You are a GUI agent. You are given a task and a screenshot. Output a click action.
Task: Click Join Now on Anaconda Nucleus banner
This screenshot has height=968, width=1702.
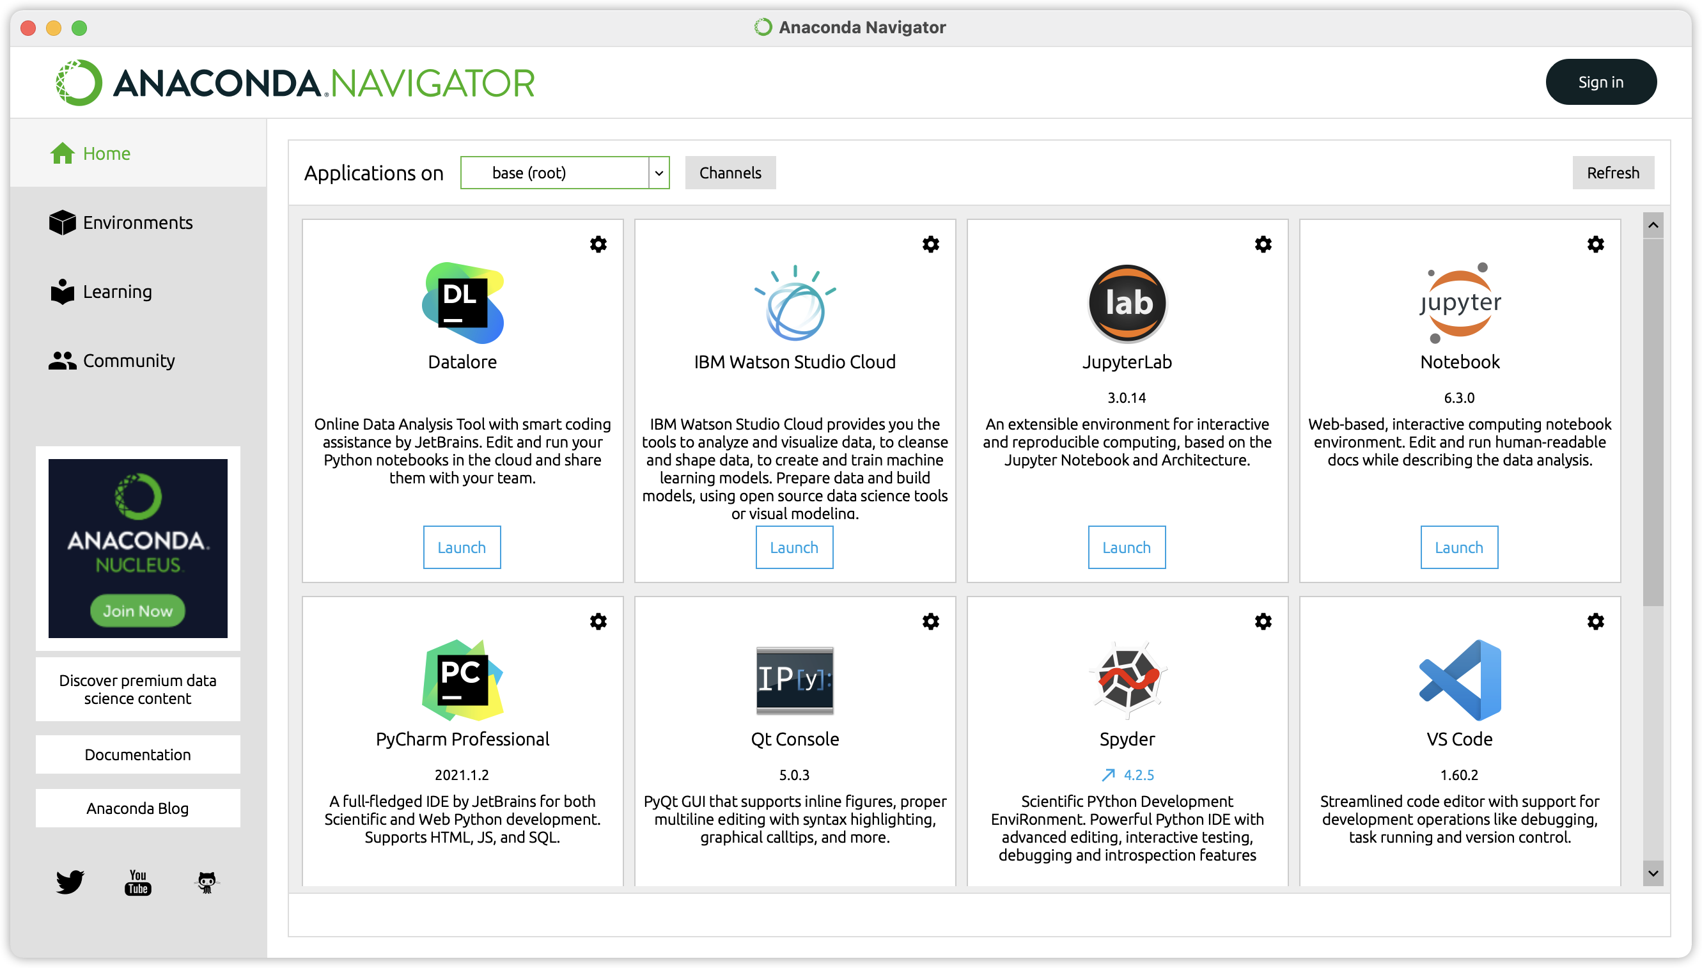[x=137, y=611]
